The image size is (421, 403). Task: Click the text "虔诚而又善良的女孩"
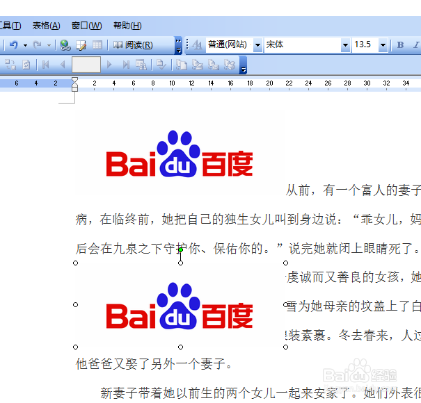(x=342, y=277)
